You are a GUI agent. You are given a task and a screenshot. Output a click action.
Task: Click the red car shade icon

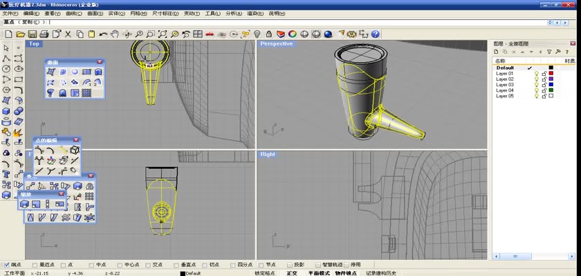(210, 34)
